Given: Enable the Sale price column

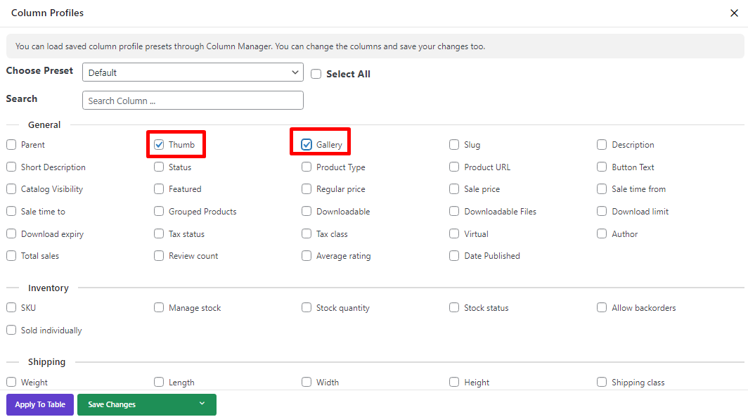Looking at the screenshot, I should coord(454,189).
